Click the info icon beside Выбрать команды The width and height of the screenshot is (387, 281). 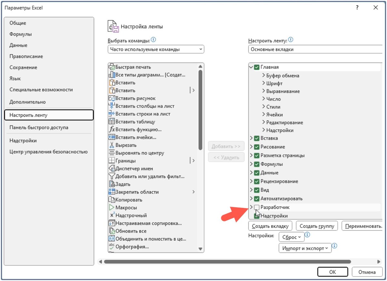154,40
